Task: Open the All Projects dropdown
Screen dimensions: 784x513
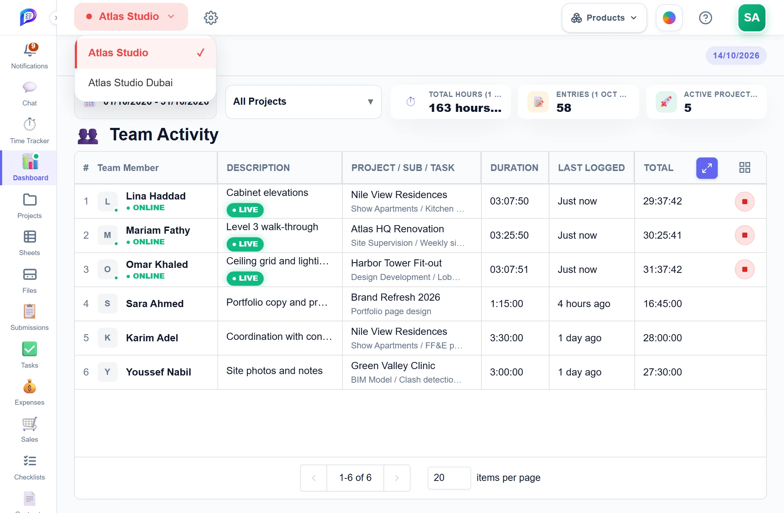Action: 304,102
